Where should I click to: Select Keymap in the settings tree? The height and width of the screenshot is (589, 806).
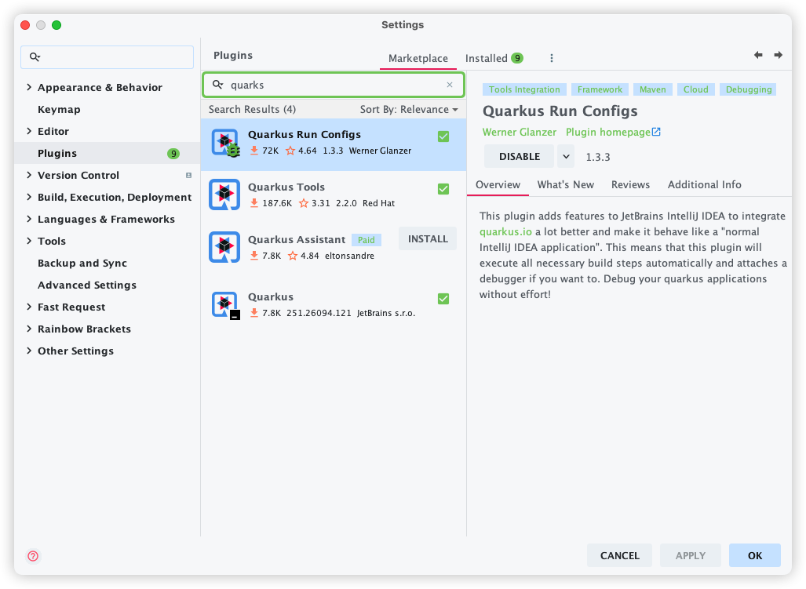[59, 109]
